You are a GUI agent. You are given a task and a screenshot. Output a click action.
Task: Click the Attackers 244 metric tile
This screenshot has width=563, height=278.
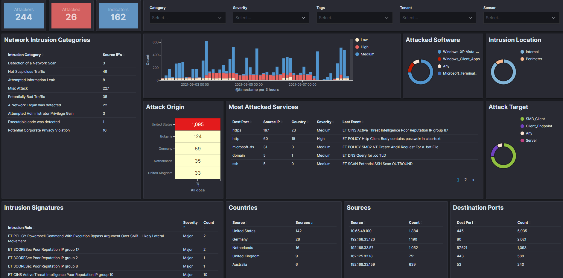(24, 16)
